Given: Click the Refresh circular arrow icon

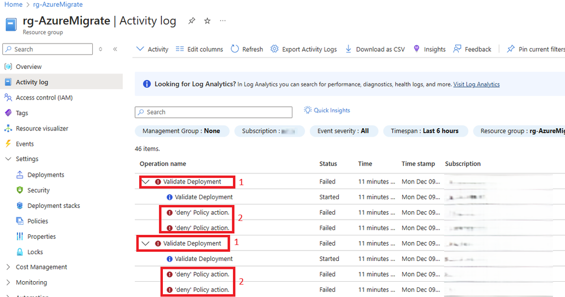Looking at the screenshot, I should pyautogui.click(x=235, y=49).
